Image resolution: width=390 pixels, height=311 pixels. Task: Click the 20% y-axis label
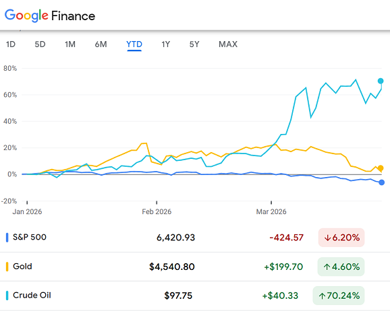(10, 148)
